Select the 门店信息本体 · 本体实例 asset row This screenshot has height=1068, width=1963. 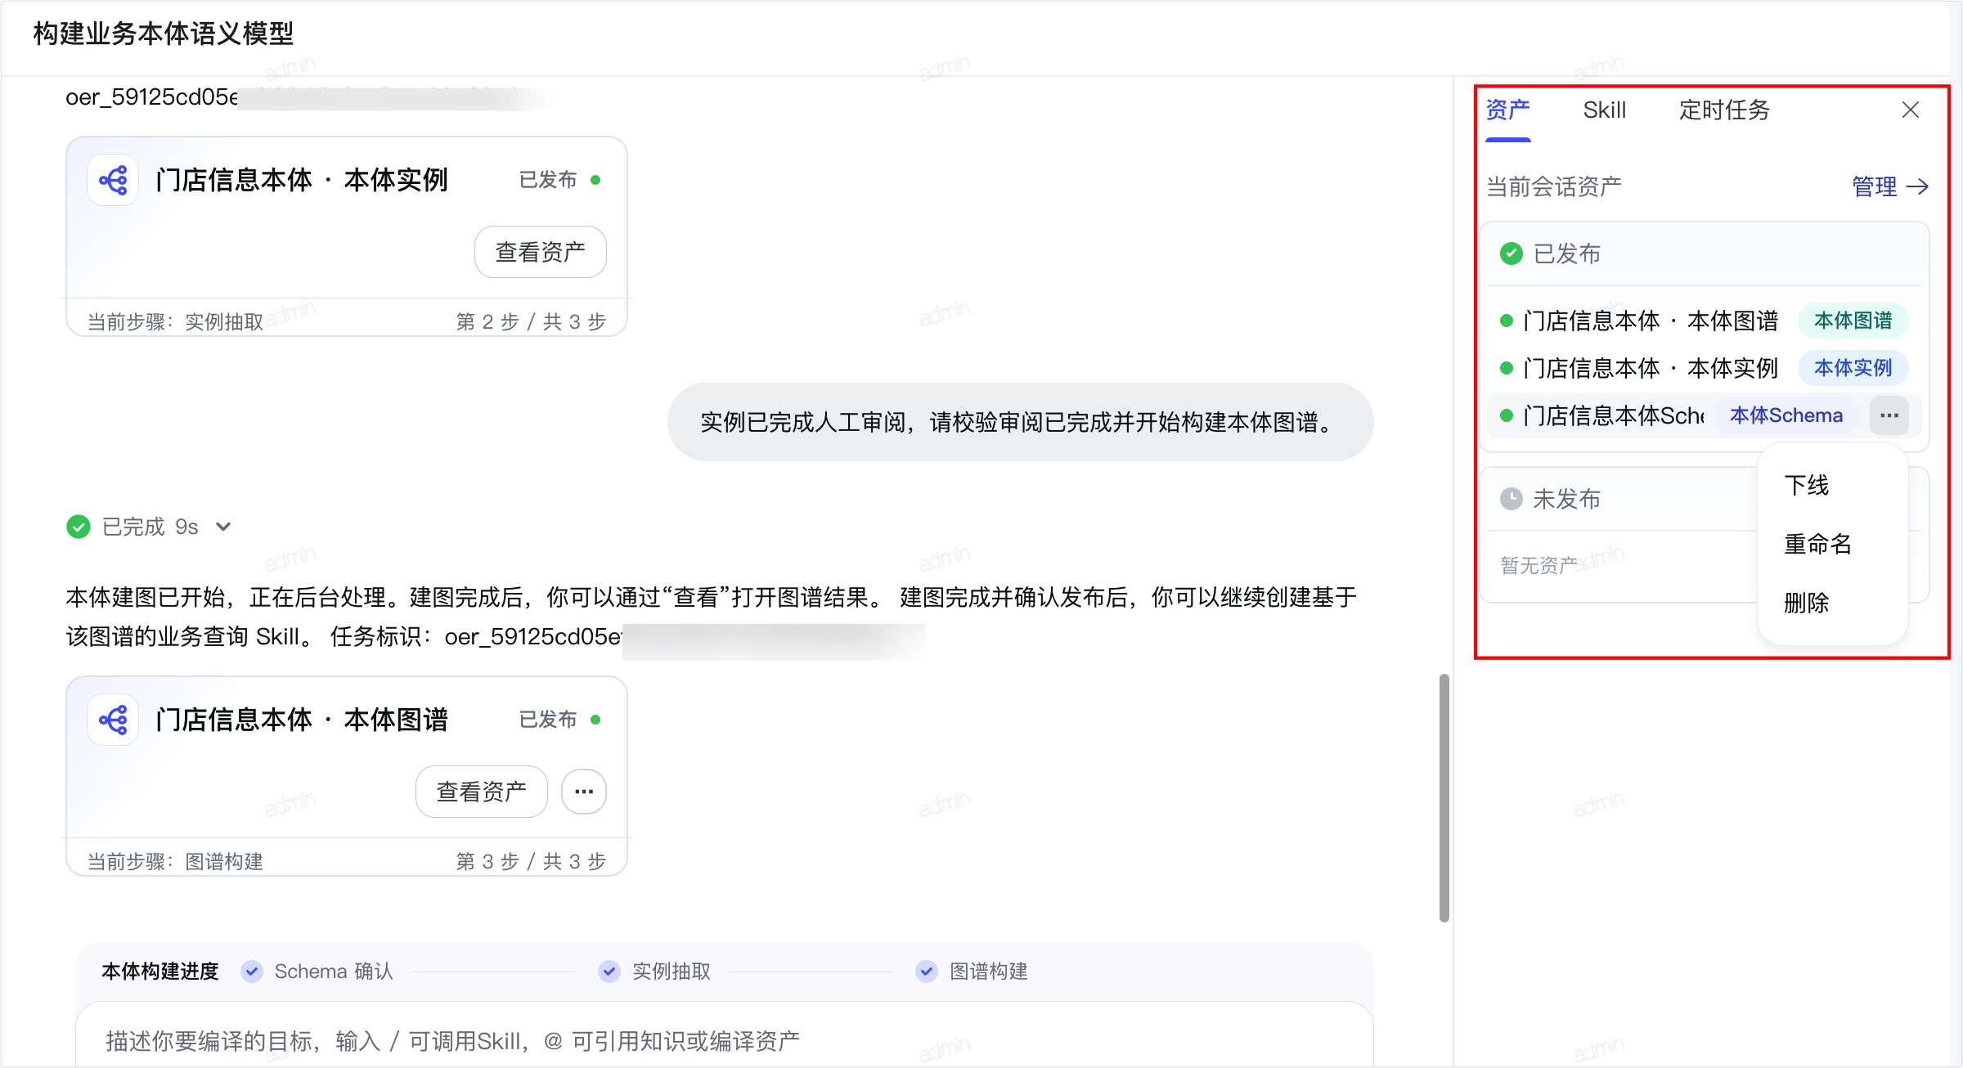[1704, 368]
